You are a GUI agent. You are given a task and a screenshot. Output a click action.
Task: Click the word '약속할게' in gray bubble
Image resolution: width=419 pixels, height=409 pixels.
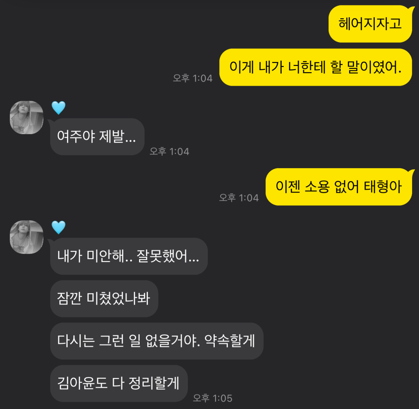229,340
